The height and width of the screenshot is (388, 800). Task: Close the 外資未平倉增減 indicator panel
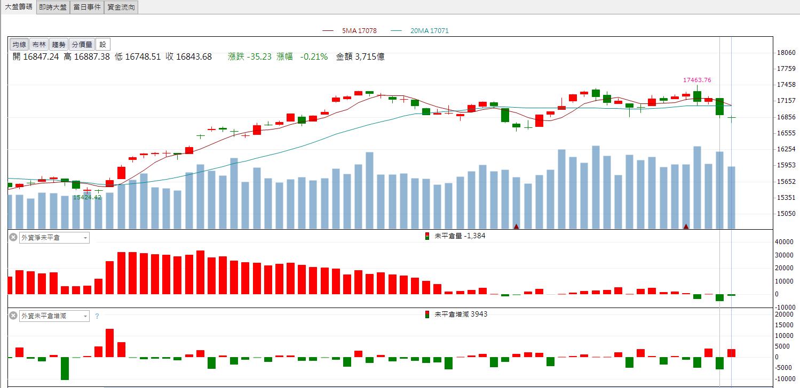(x=13, y=316)
